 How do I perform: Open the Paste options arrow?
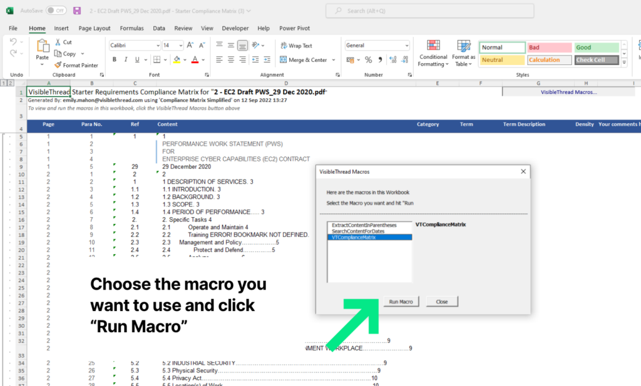[42, 64]
